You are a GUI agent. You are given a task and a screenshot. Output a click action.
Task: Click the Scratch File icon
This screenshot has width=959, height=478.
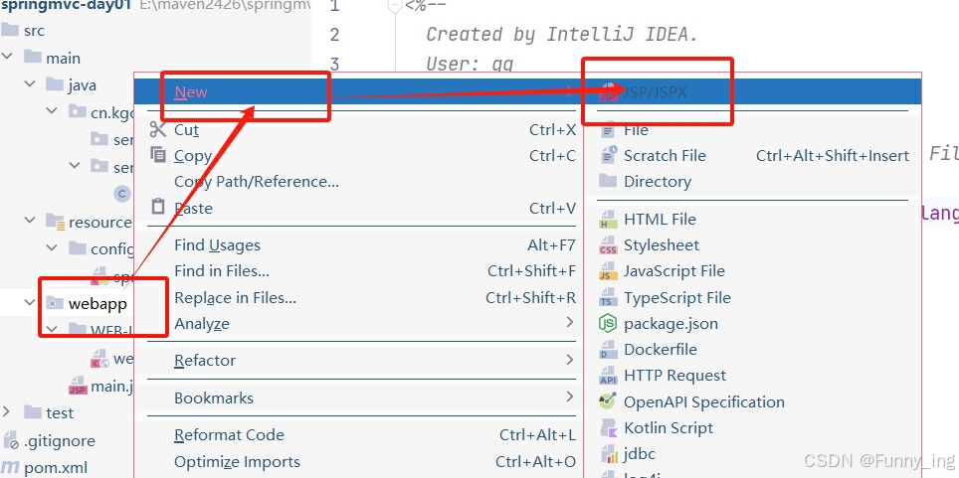[x=609, y=155]
